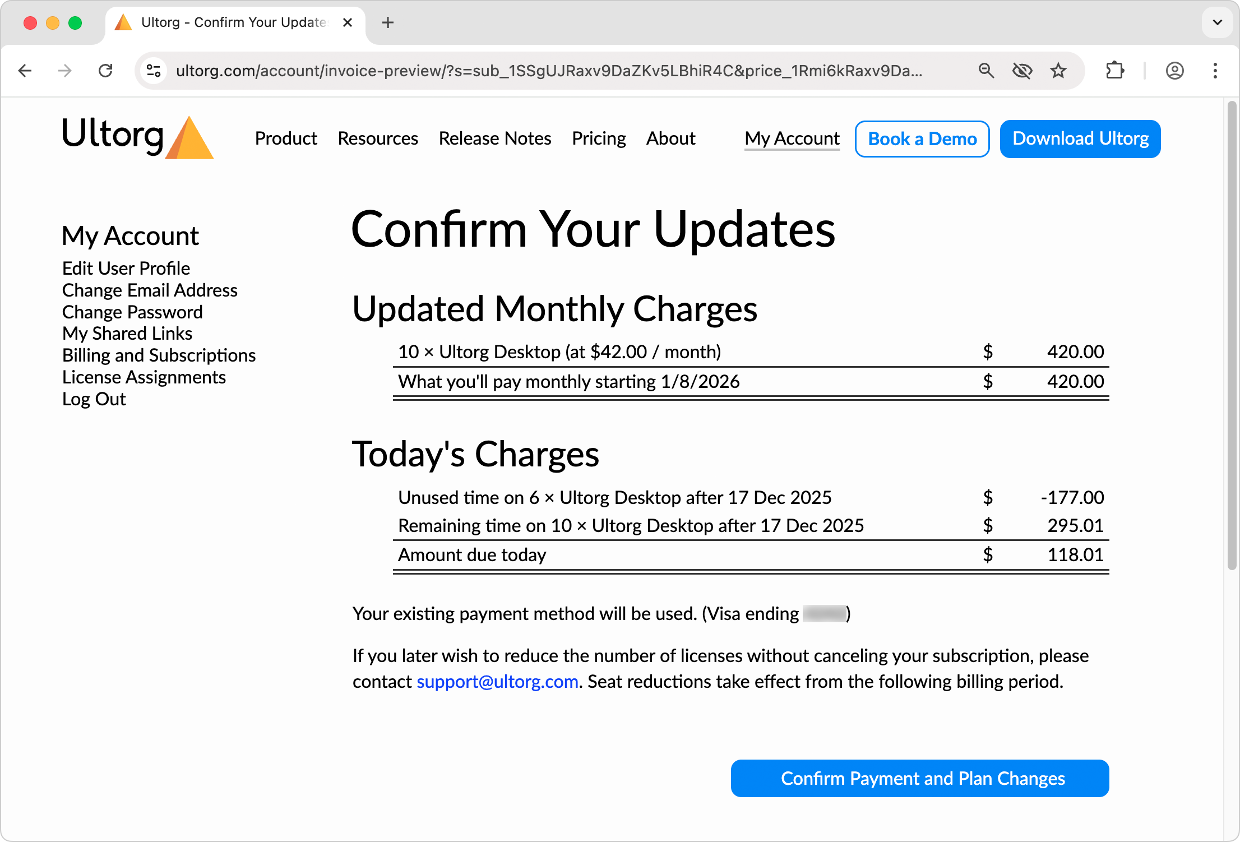
Task: Click the back navigation arrow
Action: 25,71
